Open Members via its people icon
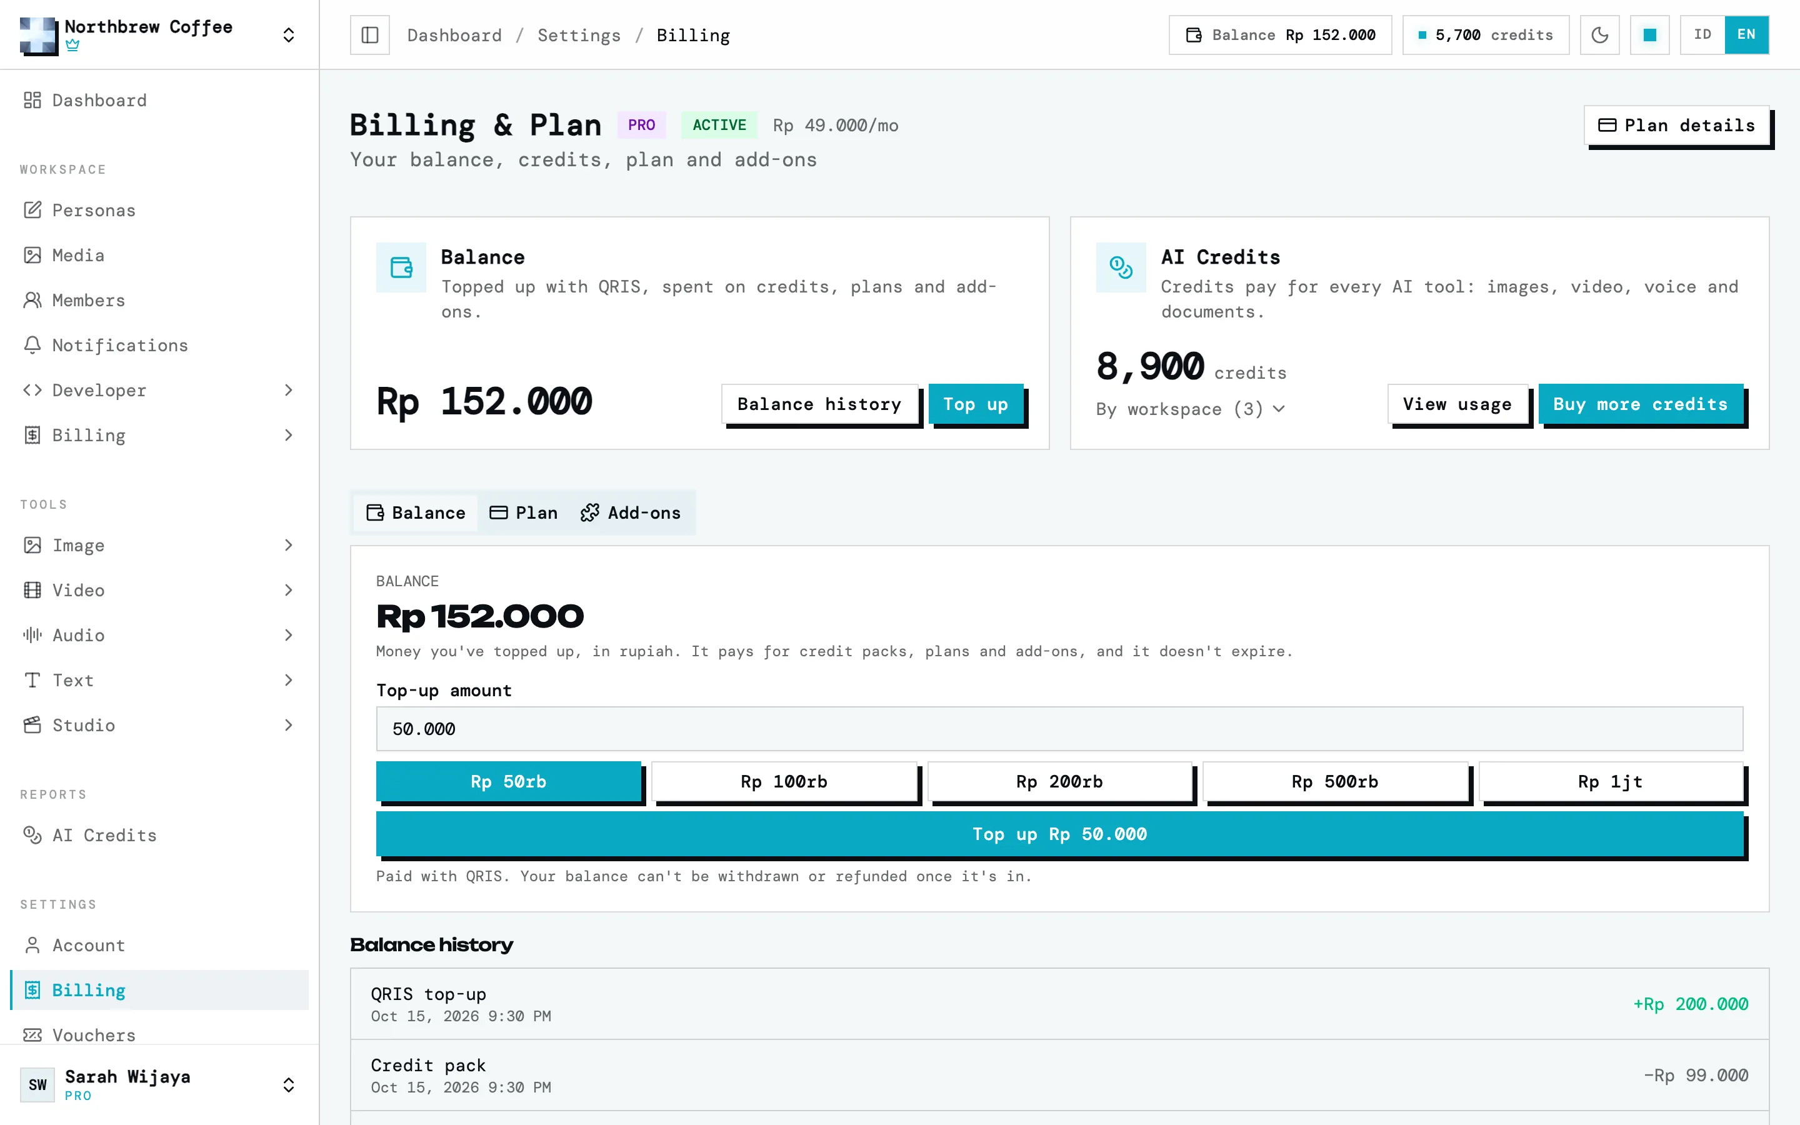Screen dimensions: 1800x1125 click(32, 301)
